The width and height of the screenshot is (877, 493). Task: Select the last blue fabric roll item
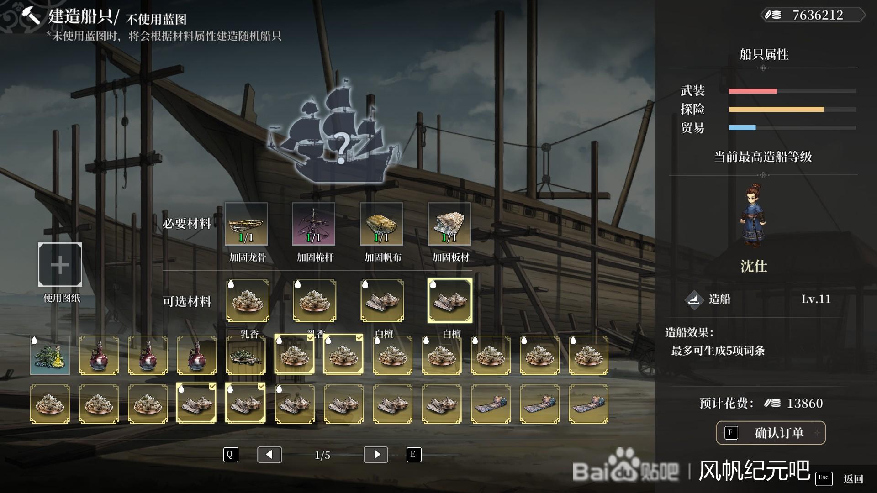(x=588, y=404)
